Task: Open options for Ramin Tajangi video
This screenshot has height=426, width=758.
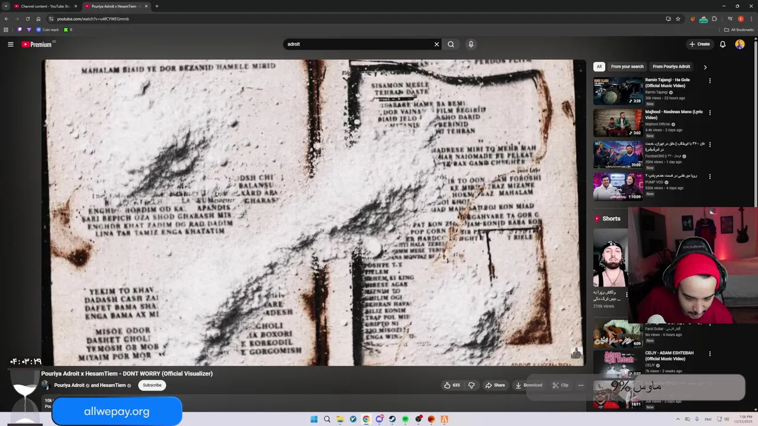Action: click(710, 80)
